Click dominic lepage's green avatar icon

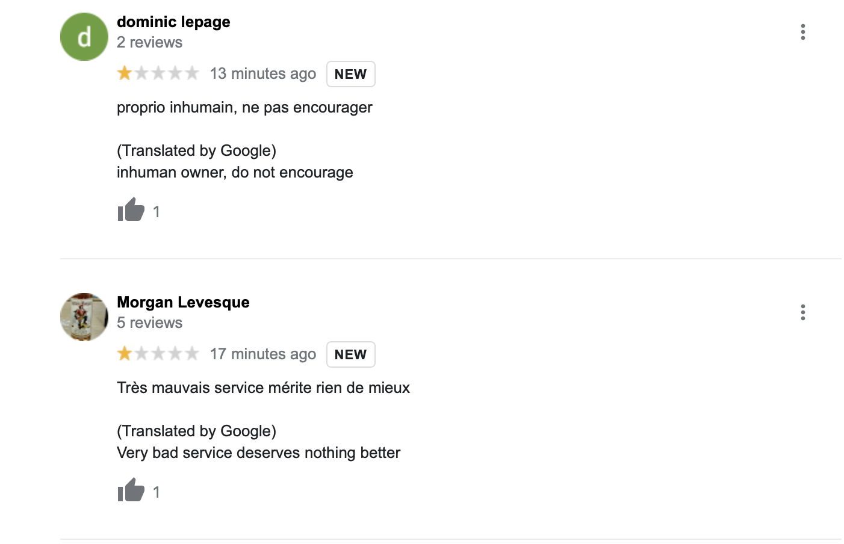coord(84,37)
